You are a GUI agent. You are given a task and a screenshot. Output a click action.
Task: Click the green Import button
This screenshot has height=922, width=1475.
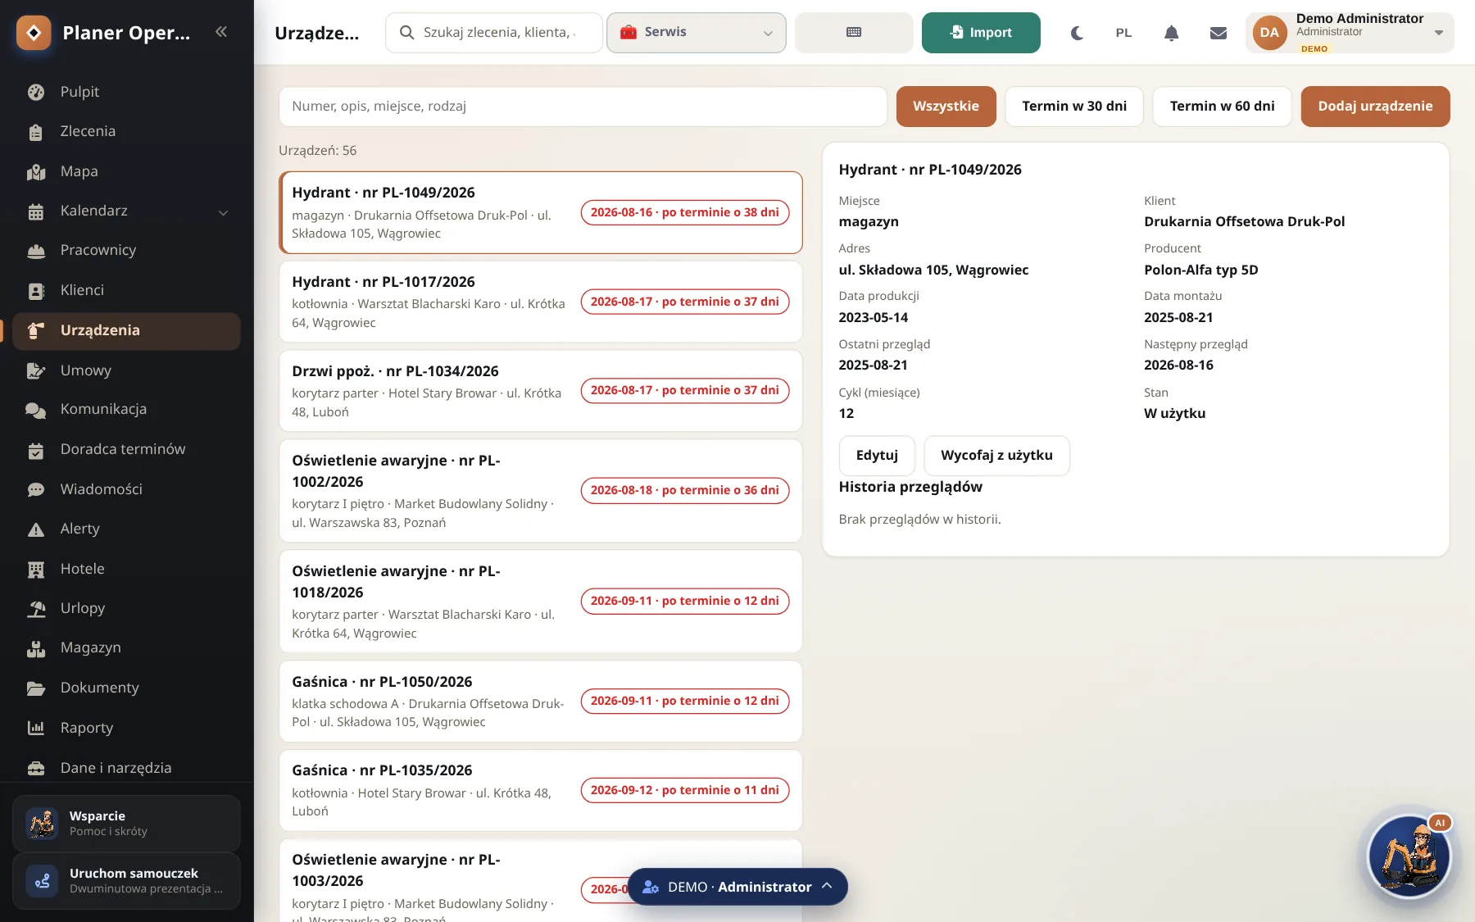[x=981, y=33]
